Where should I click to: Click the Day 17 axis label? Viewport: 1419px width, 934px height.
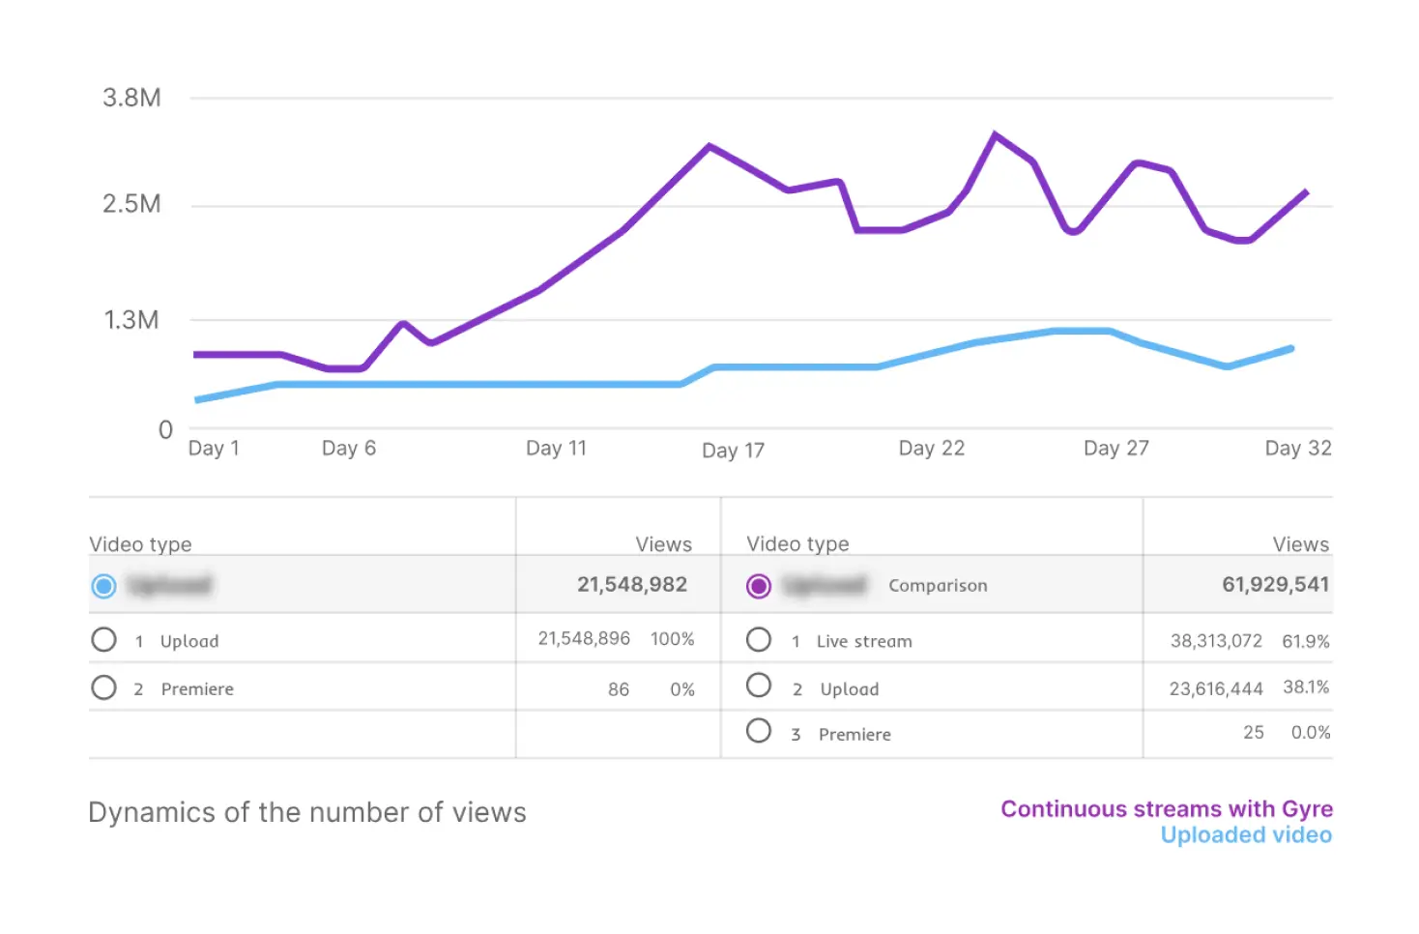(x=733, y=451)
